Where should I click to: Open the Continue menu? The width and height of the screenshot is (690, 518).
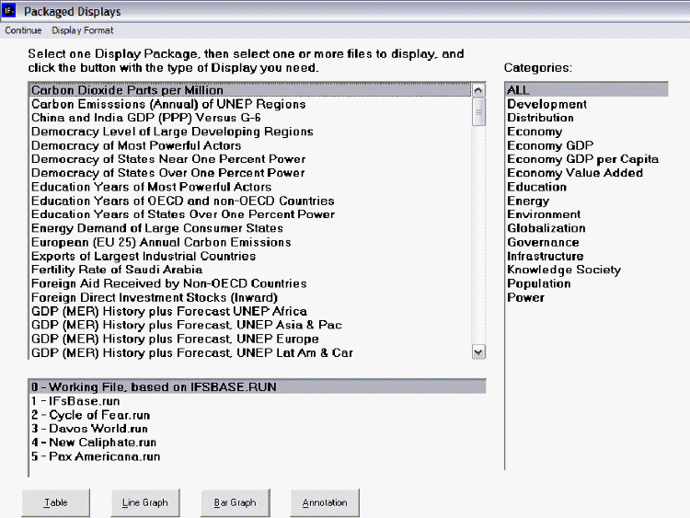(x=23, y=30)
